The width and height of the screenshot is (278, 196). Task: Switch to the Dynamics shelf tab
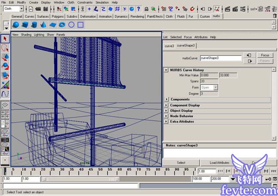click(x=121, y=16)
